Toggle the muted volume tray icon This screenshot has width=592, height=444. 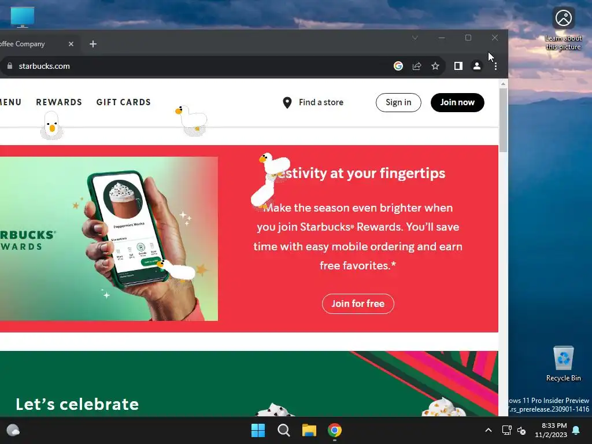click(522, 430)
